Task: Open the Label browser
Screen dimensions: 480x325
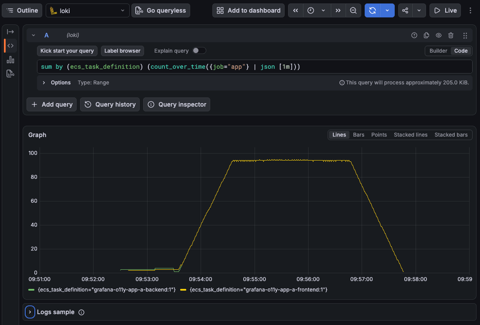Action: tap(122, 51)
